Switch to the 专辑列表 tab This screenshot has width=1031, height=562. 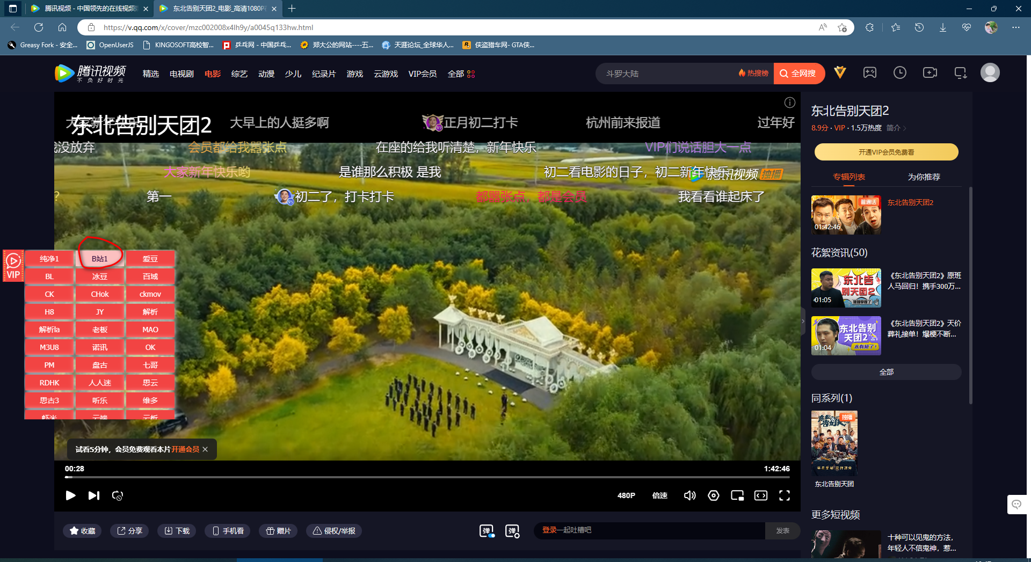[849, 177]
